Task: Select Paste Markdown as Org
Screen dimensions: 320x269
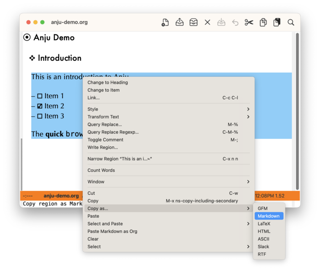Action: (169, 231)
